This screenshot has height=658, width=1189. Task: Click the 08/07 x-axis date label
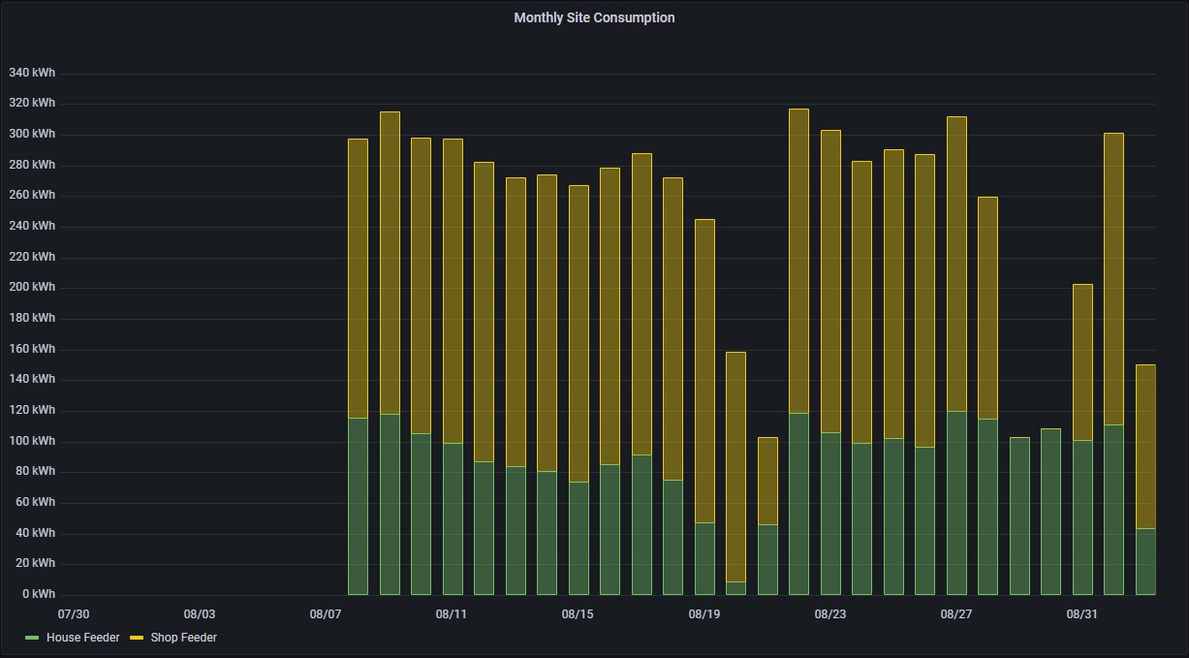tap(326, 613)
